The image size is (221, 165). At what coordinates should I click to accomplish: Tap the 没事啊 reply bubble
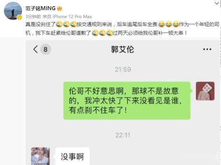coord(72,156)
